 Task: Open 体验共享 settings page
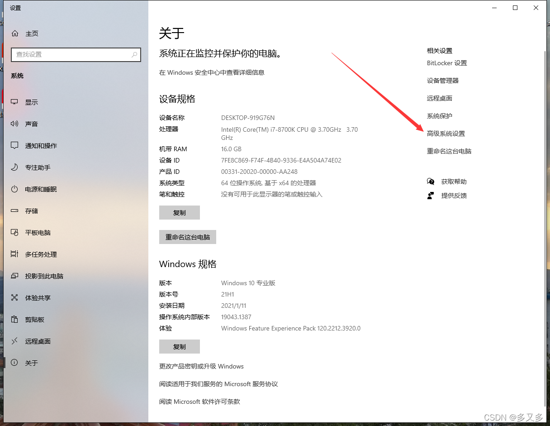click(38, 298)
